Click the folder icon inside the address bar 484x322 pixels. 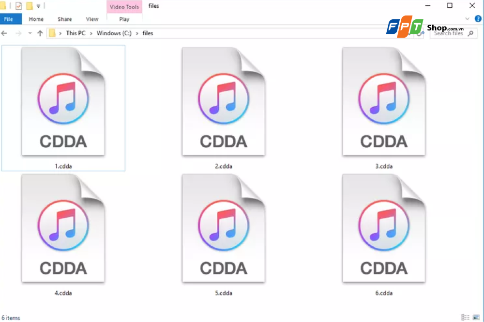point(52,33)
